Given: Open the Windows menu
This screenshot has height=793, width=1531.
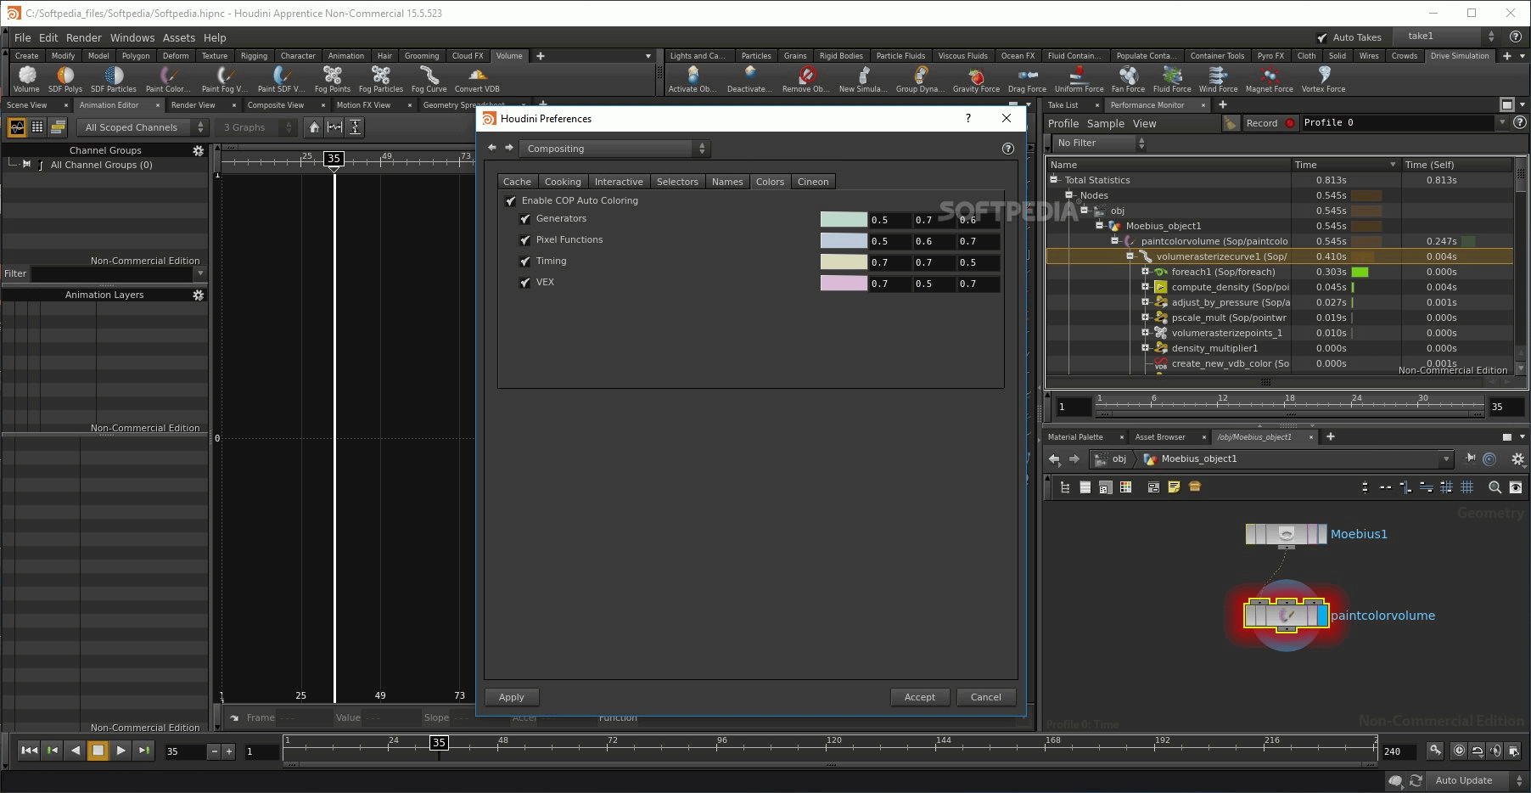Looking at the screenshot, I should pos(132,37).
